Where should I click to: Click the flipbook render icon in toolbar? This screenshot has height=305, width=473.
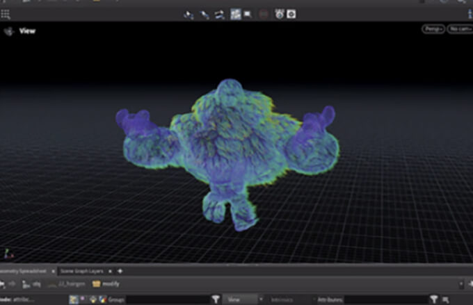[x=279, y=14]
